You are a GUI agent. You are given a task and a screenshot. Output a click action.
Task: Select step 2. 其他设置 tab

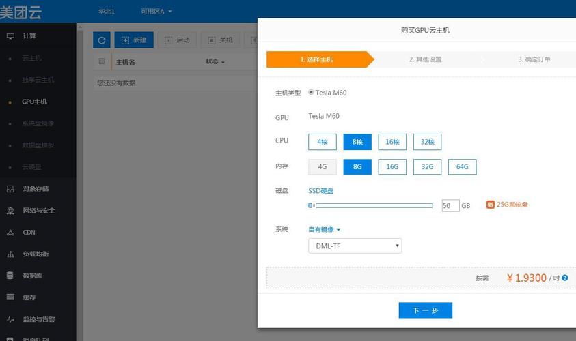tap(426, 59)
